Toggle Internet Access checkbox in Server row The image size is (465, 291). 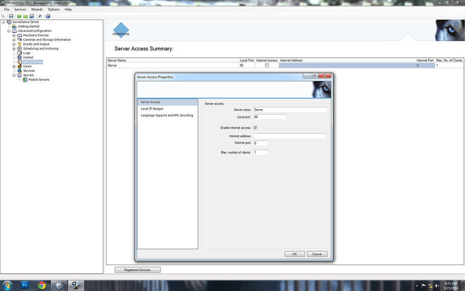267,65
